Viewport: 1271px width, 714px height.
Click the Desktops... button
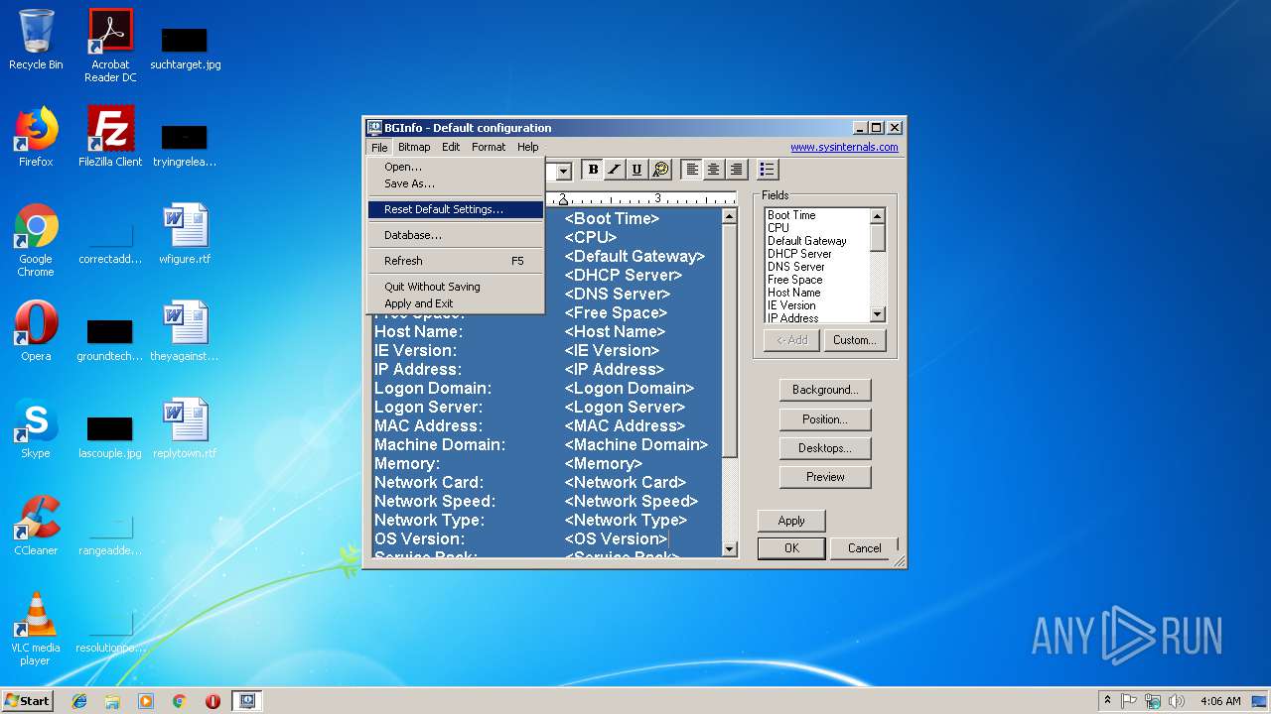(x=825, y=448)
